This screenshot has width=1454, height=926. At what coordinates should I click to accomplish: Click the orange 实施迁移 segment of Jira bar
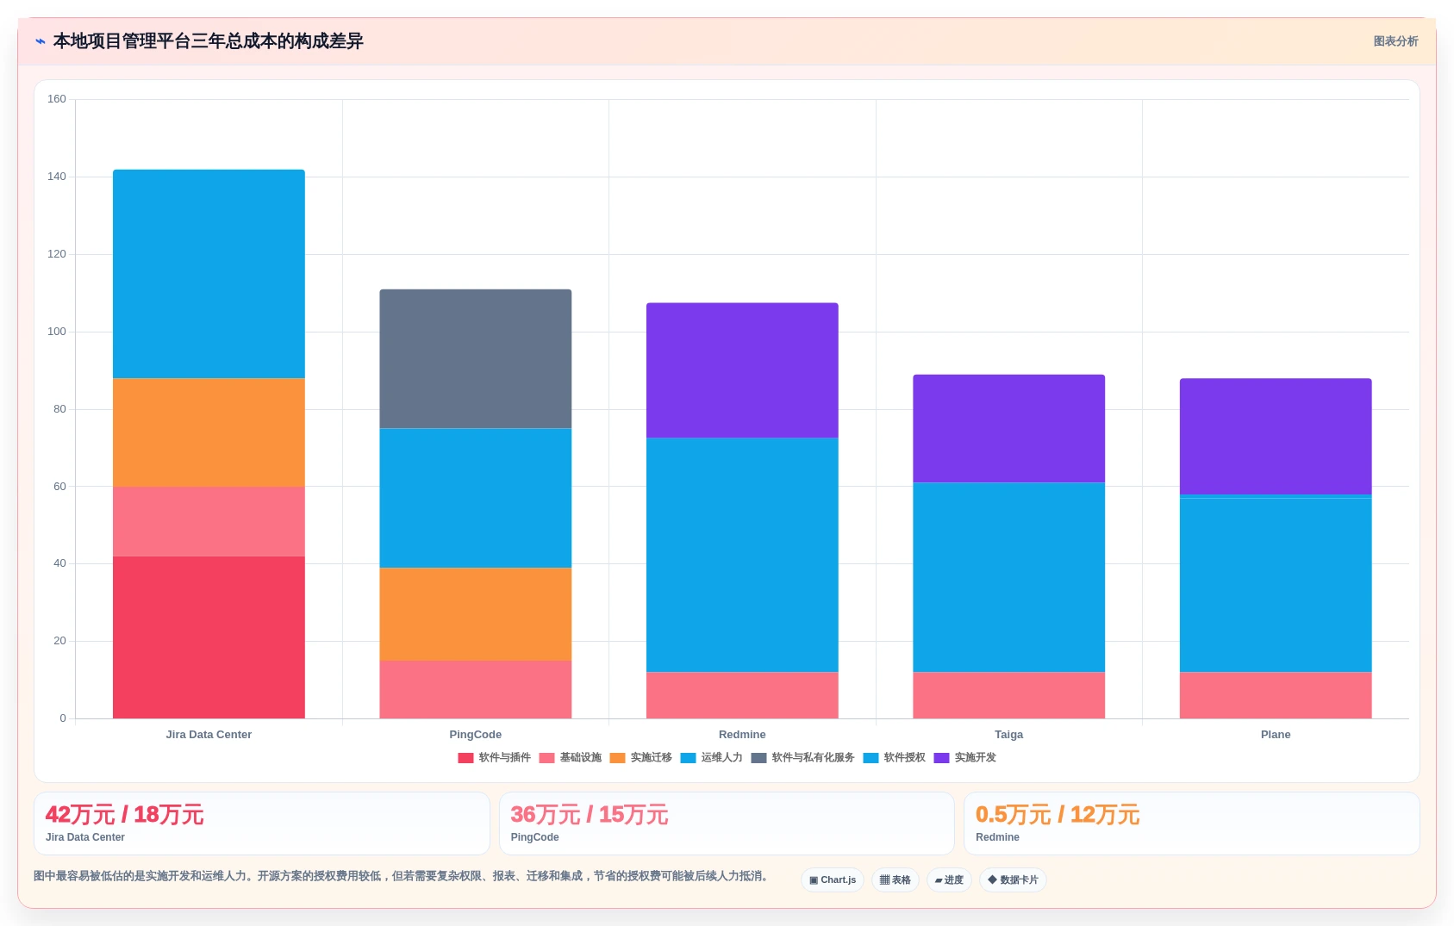click(209, 432)
